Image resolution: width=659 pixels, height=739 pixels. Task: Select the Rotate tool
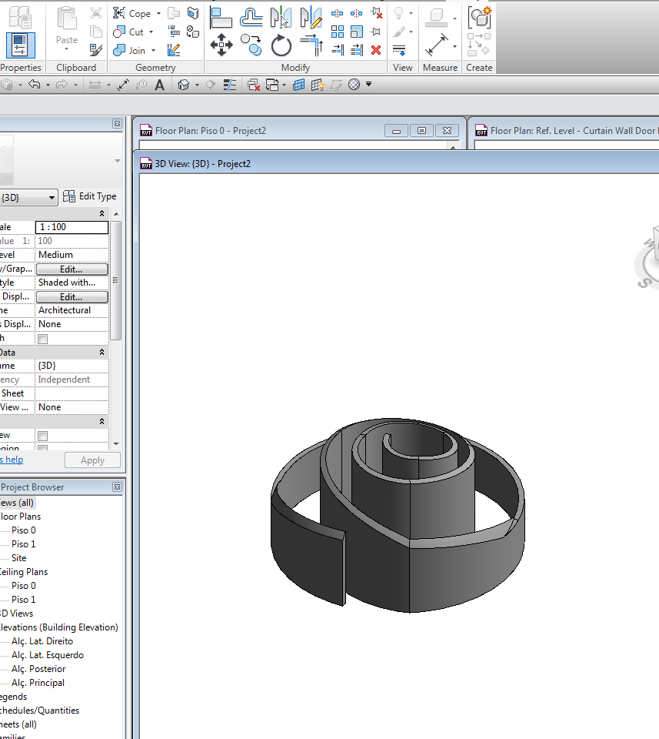point(281,45)
